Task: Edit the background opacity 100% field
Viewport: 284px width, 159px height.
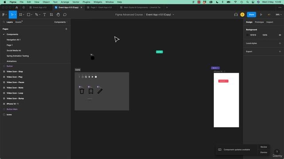Action: click(265, 35)
